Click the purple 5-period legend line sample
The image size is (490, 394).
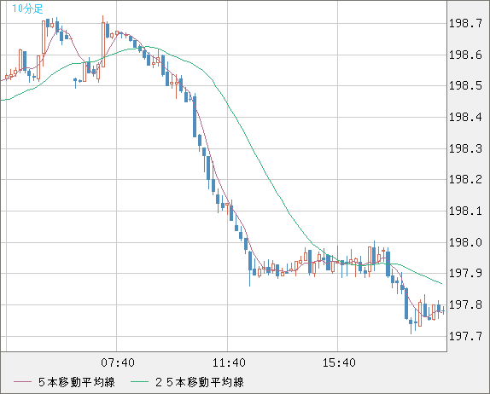coord(22,382)
